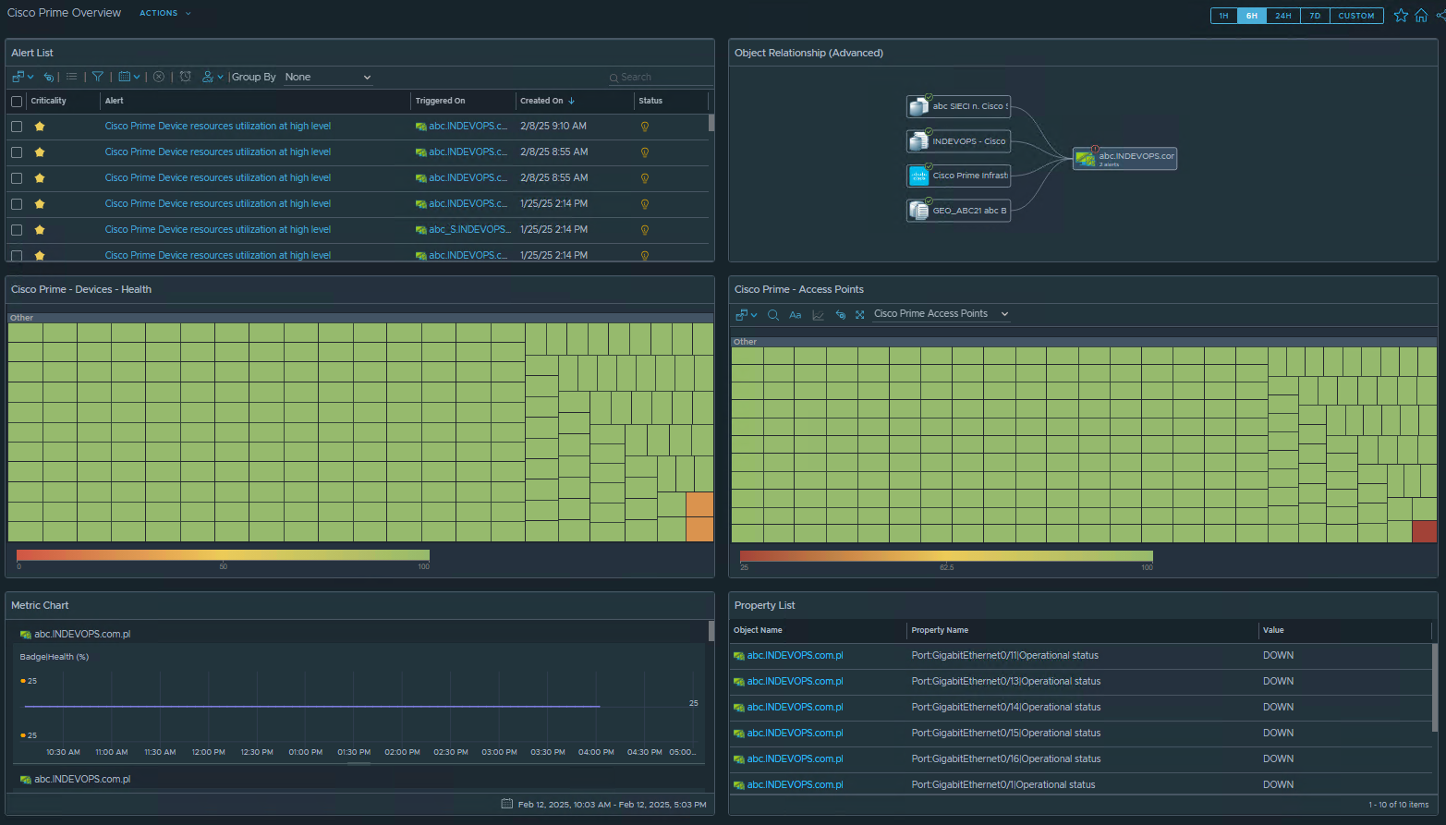The width and height of the screenshot is (1446, 825).
Task: Click the '1 - 10 of 10 items' text
Action: 1398,805
